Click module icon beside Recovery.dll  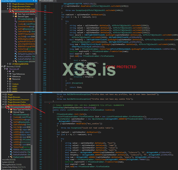[7, 69]
